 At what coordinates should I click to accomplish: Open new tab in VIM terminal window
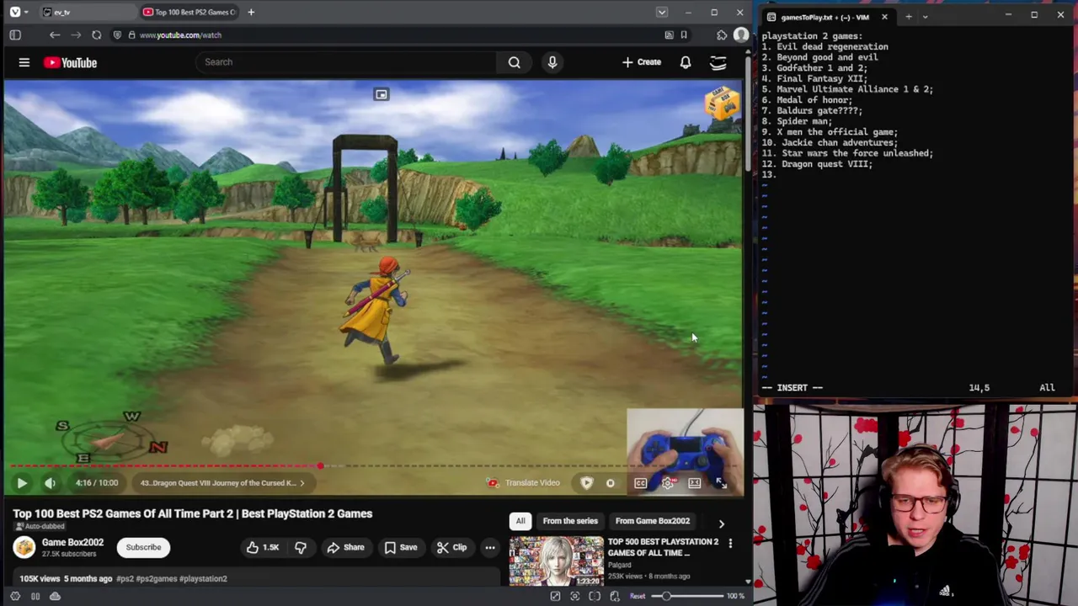click(x=908, y=17)
